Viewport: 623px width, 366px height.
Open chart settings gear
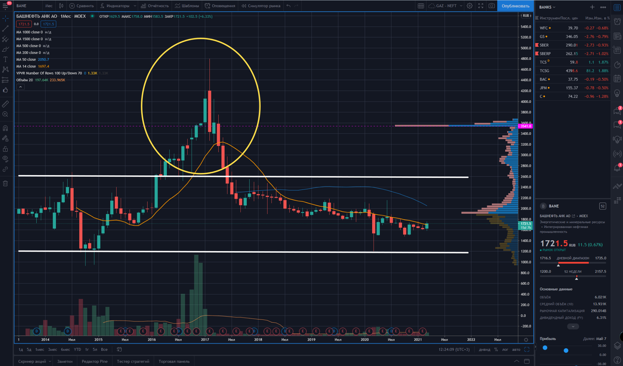[469, 6]
